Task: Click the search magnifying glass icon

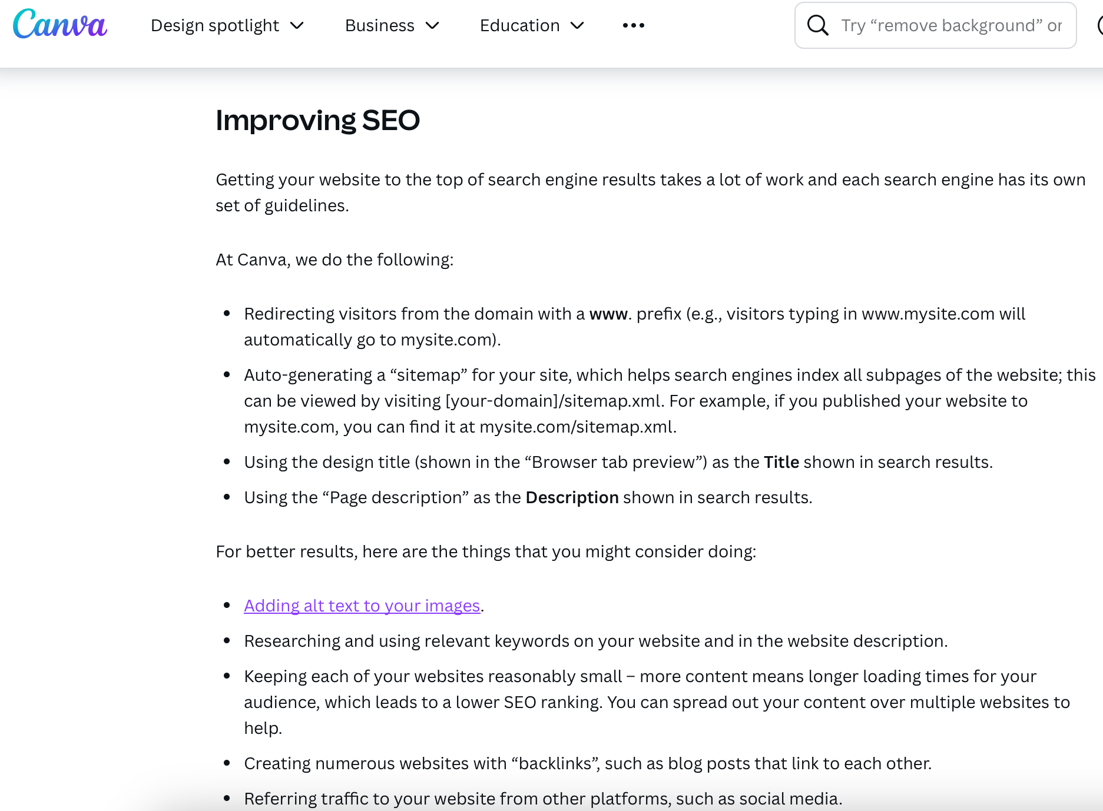Action: pos(818,25)
